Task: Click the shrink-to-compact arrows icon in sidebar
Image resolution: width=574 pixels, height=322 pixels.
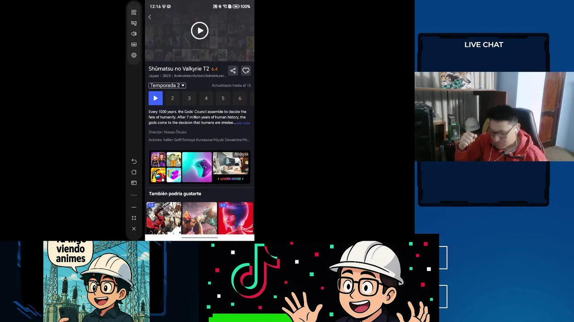Action: coord(134,218)
